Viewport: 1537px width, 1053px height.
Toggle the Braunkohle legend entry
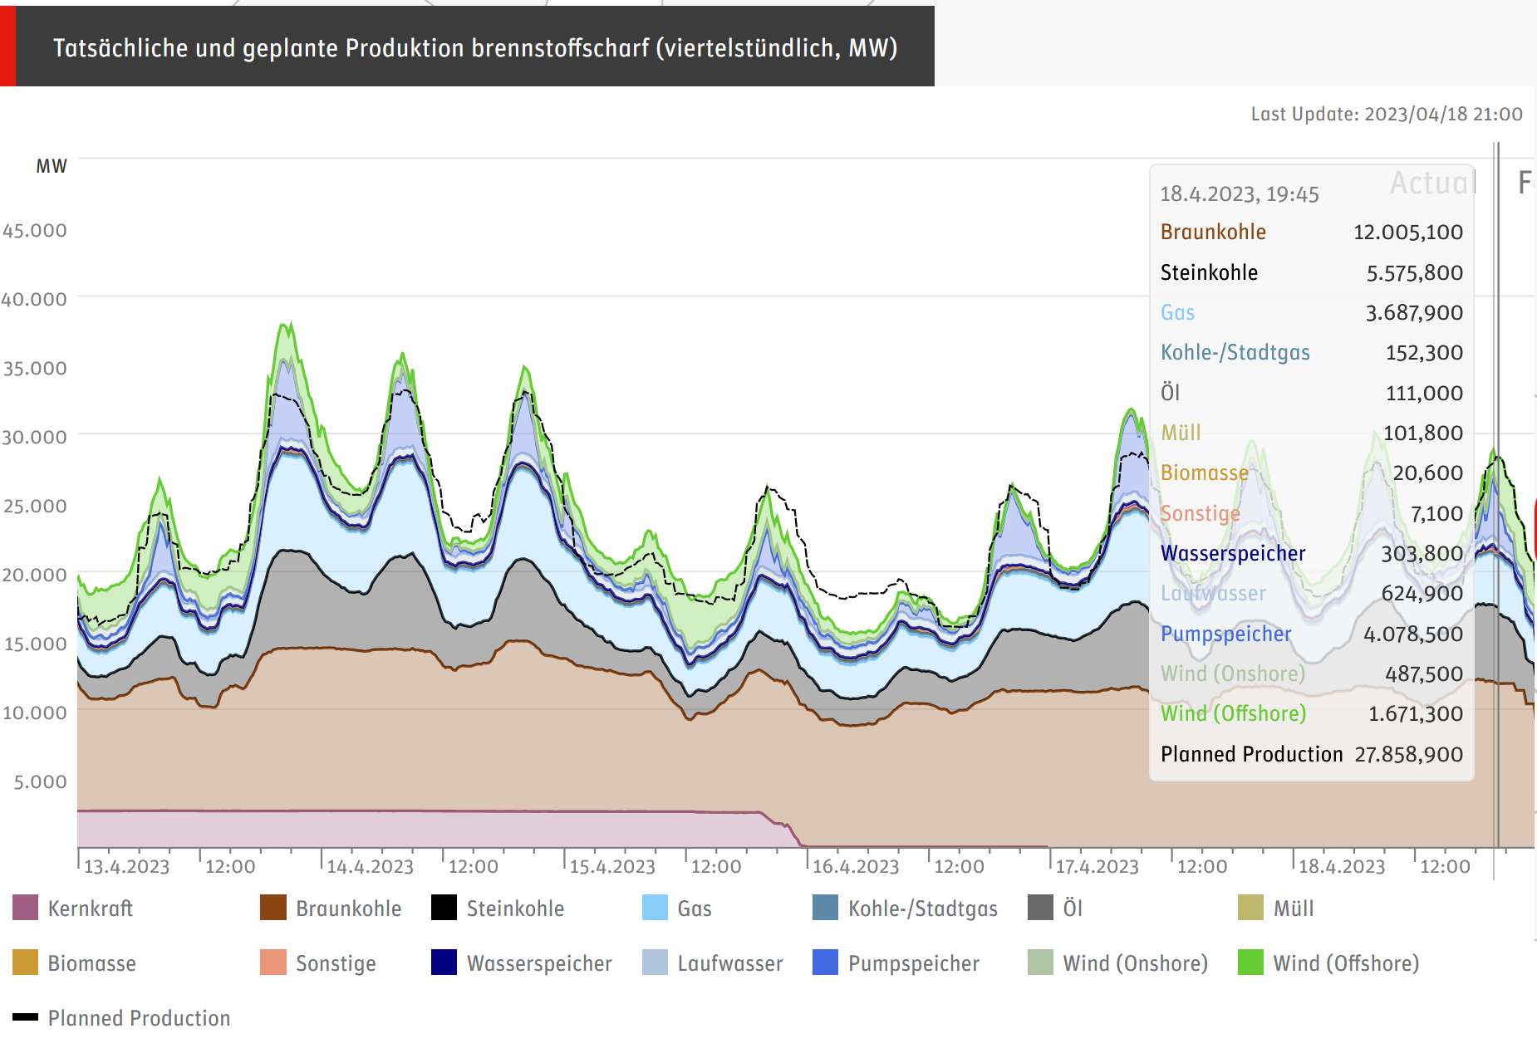click(331, 909)
